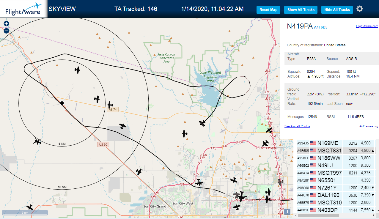Viewport: 379px width, 219px height.
Task: Click the map scale bar
Action: coord(25,212)
